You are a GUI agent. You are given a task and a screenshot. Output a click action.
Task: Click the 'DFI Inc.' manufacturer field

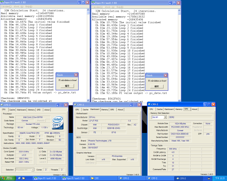click(x=113, y=117)
